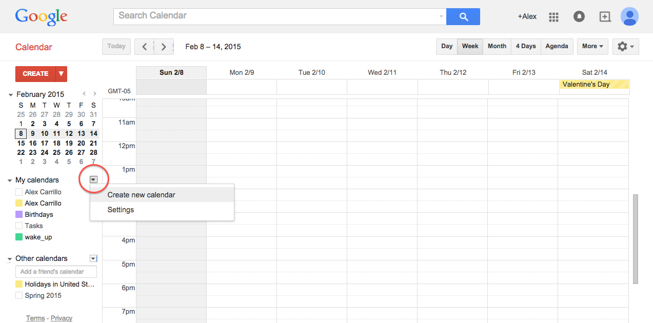Viewport: 653px width, 323px height.
Task: Click the share plus box icon
Action: (x=605, y=17)
